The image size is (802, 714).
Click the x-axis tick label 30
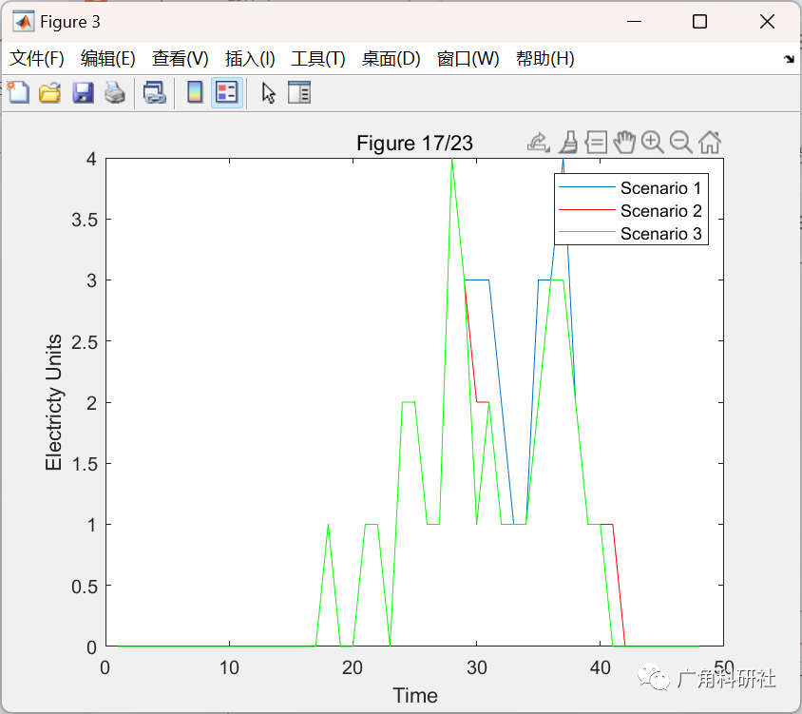(476, 667)
